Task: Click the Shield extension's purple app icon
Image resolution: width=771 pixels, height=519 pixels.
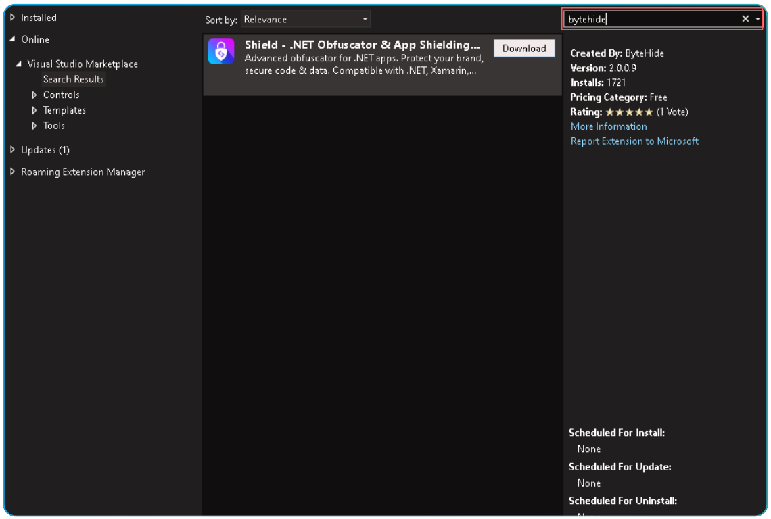Action: 221,51
